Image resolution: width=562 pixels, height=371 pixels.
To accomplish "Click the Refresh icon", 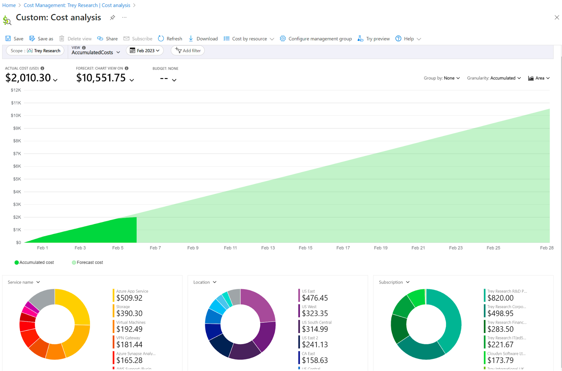I will point(161,38).
